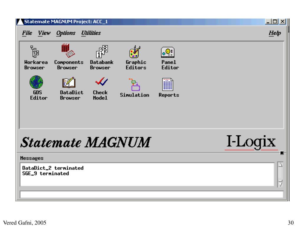Open the File menu
Screen dimensions: 302x226
(x=27, y=33)
